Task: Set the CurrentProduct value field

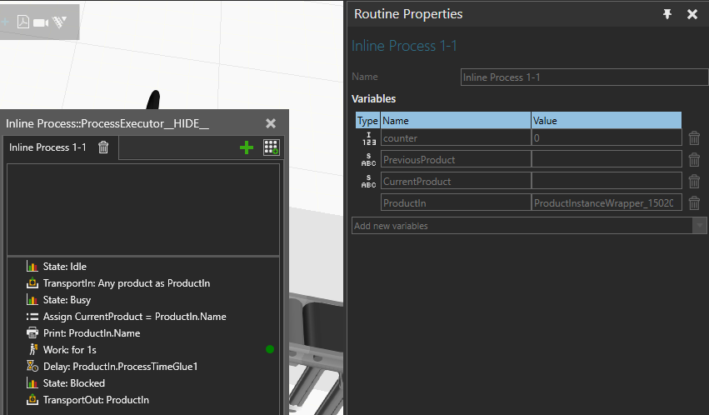Action: coord(607,182)
